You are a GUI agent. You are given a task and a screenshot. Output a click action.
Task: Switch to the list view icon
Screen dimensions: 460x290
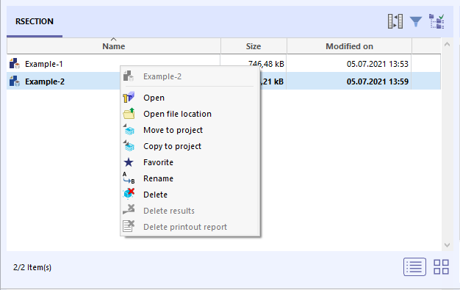[414, 267]
